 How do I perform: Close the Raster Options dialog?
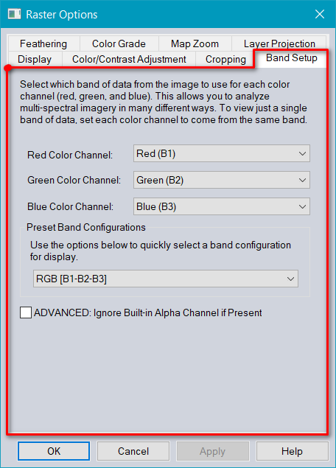[320, 14]
